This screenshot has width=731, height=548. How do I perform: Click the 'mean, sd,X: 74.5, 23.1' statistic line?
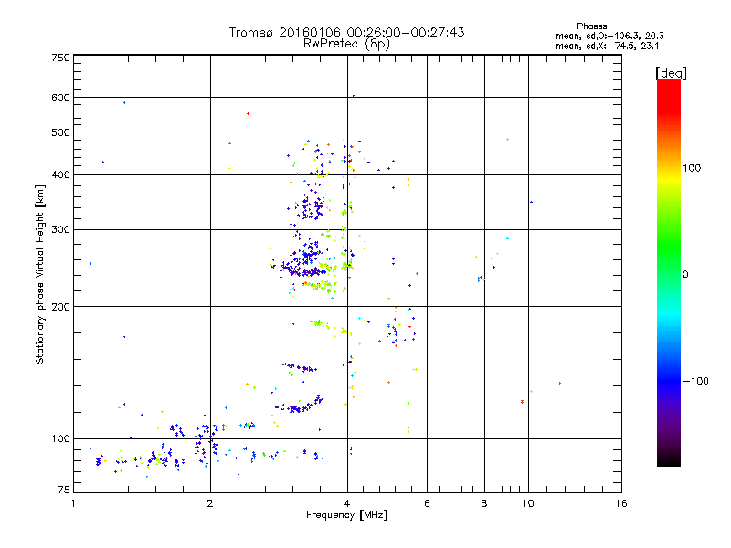point(608,46)
